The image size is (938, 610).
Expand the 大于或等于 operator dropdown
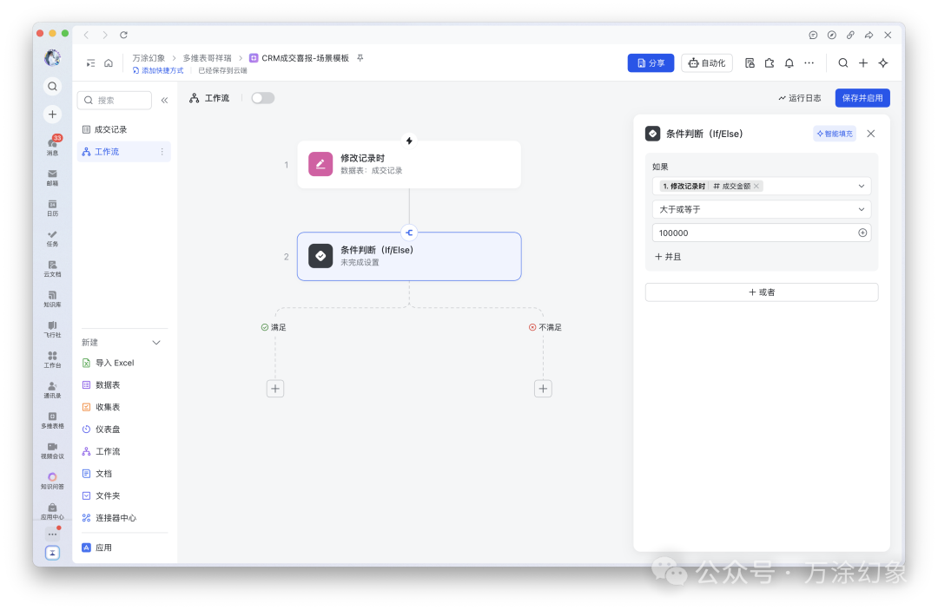tap(762, 208)
